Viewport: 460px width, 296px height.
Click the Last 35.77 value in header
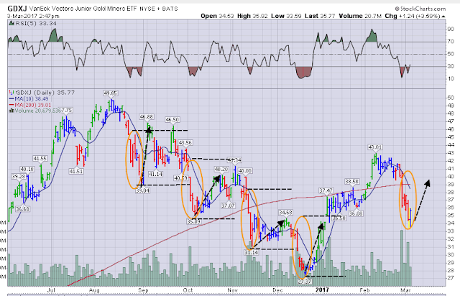point(320,16)
